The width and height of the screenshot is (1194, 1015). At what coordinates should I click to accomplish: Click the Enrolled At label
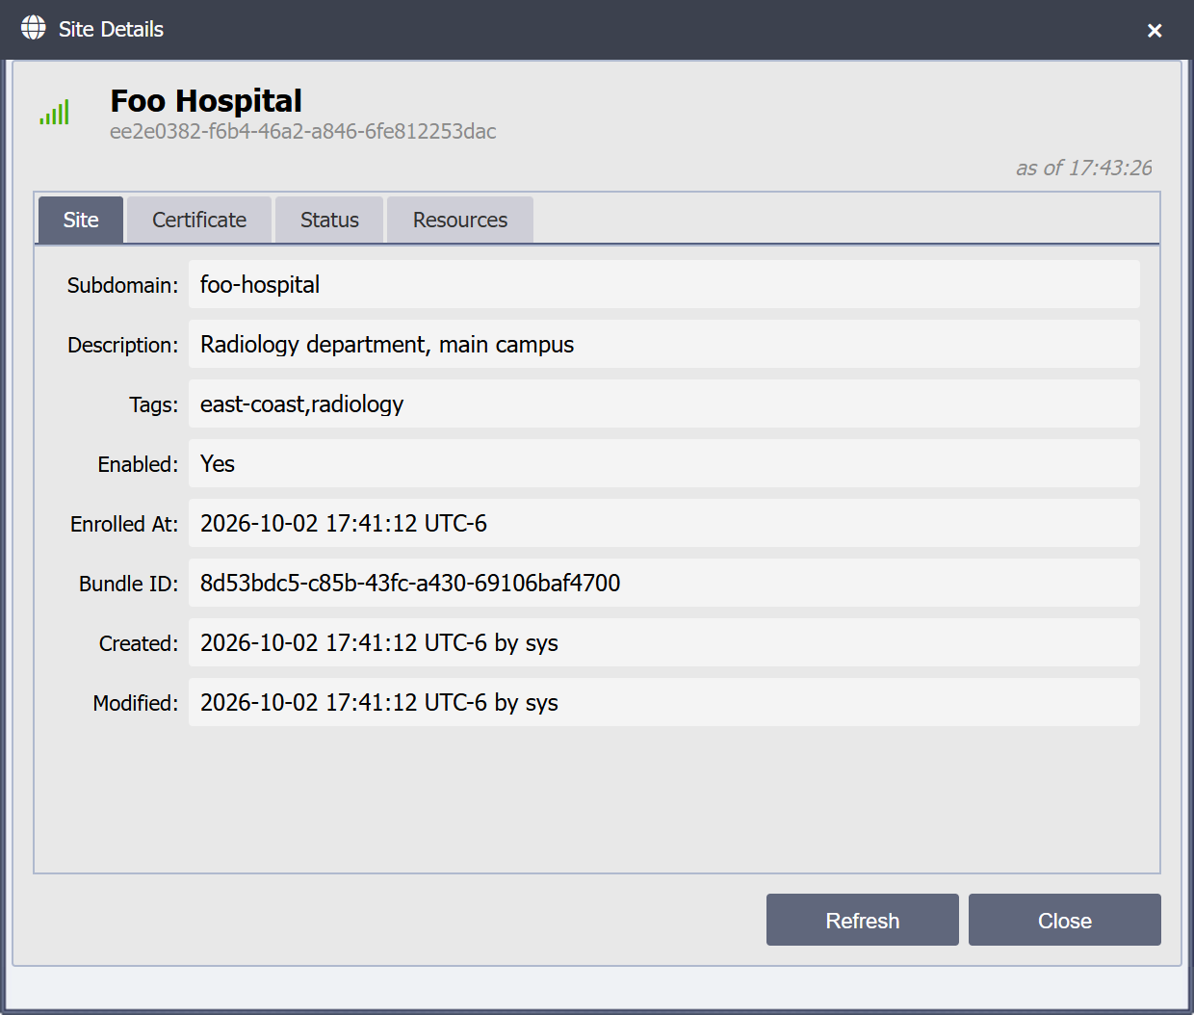[x=124, y=524]
